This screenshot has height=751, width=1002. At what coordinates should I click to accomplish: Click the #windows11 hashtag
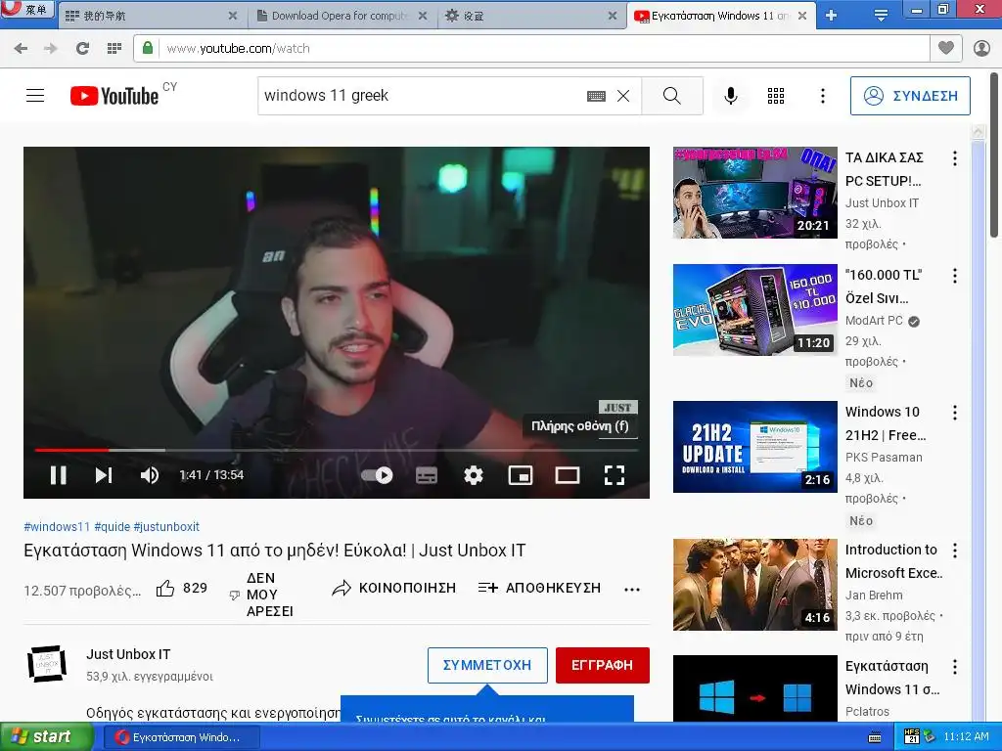click(x=57, y=527)
